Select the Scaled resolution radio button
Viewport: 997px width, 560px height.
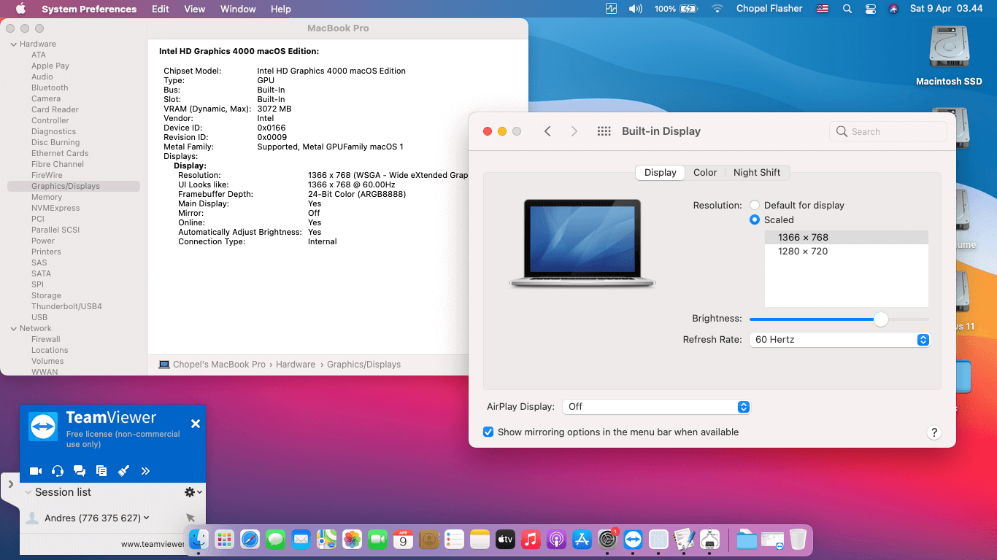pos(754,219)
